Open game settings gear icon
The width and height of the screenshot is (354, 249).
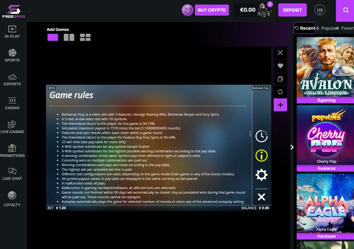[x=261, y=175]
